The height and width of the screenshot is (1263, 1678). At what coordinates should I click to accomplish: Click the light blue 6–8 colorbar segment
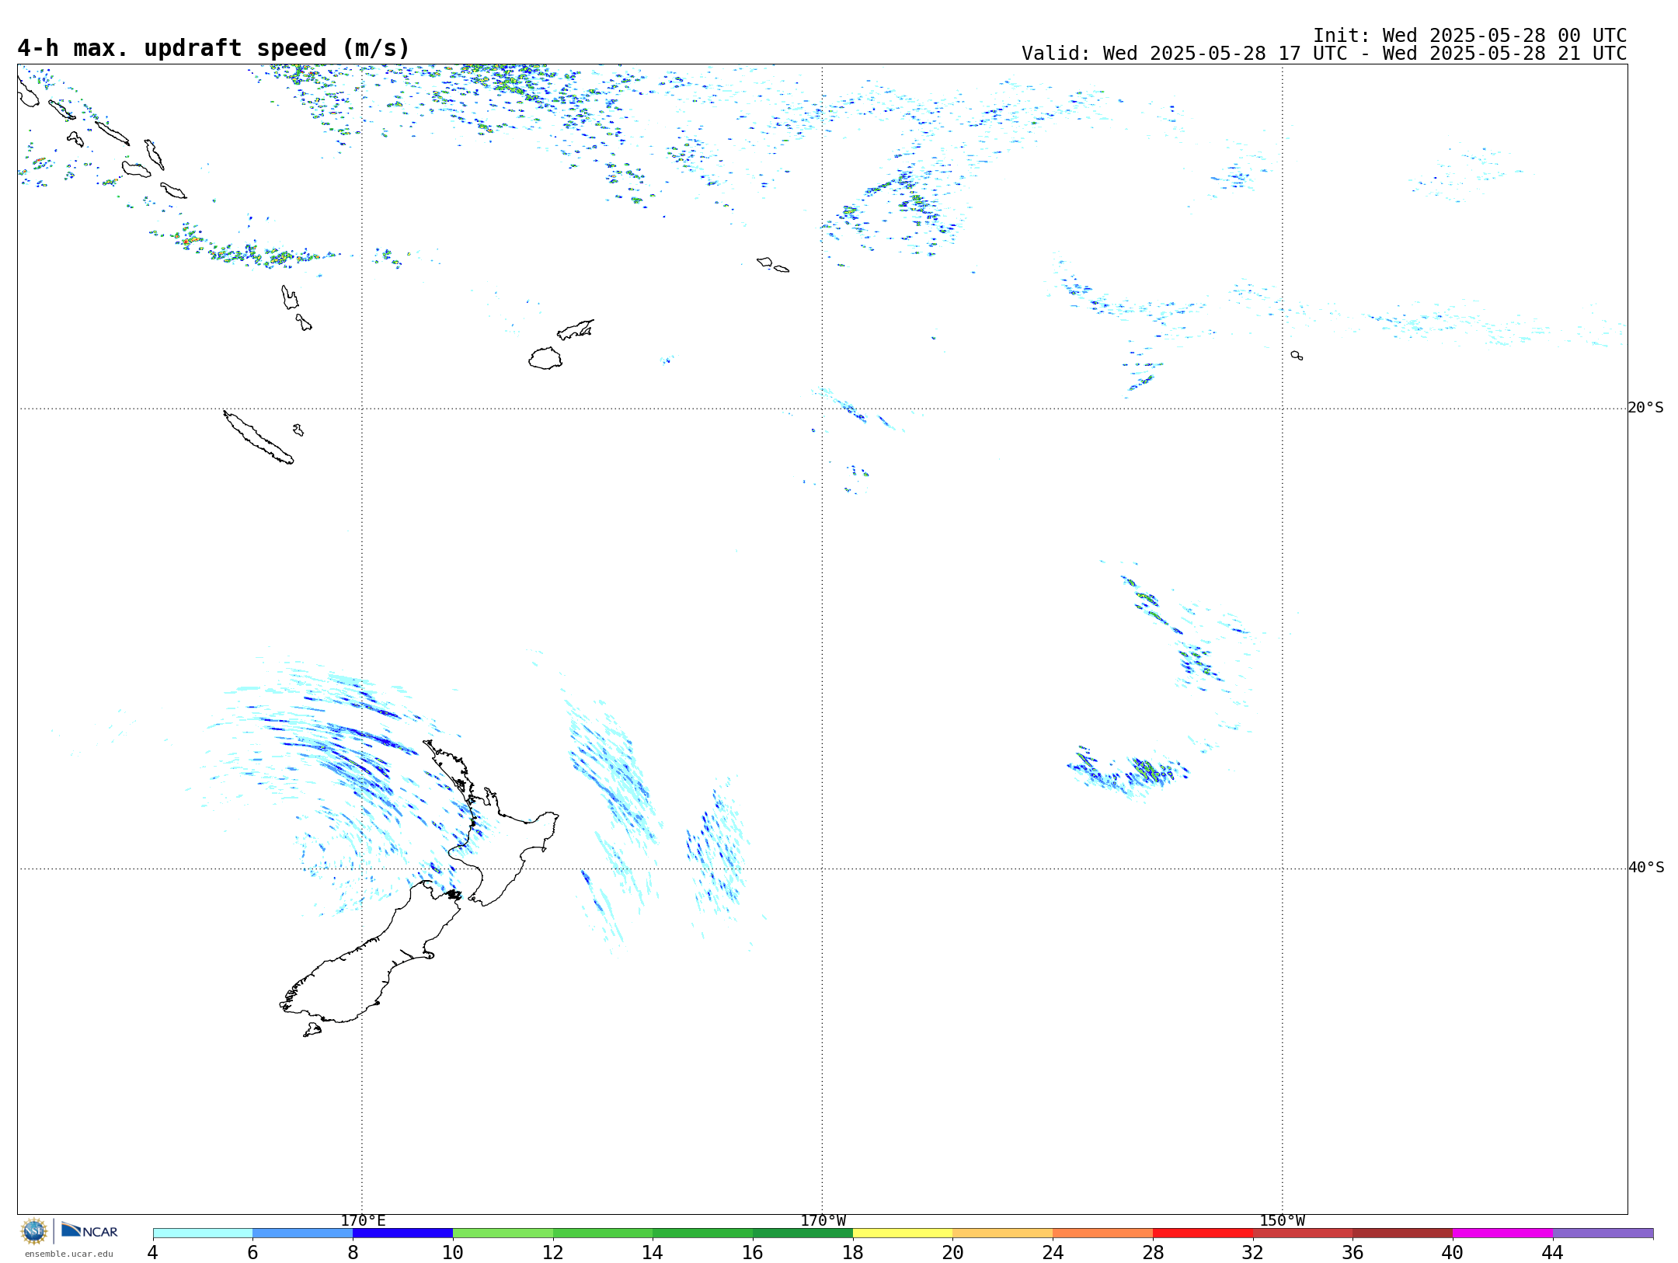pyautogui.click(x=303, y=1233)
